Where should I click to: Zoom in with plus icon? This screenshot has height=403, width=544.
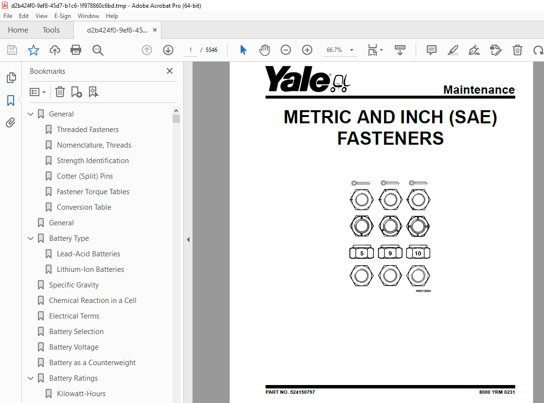[307, 50]
